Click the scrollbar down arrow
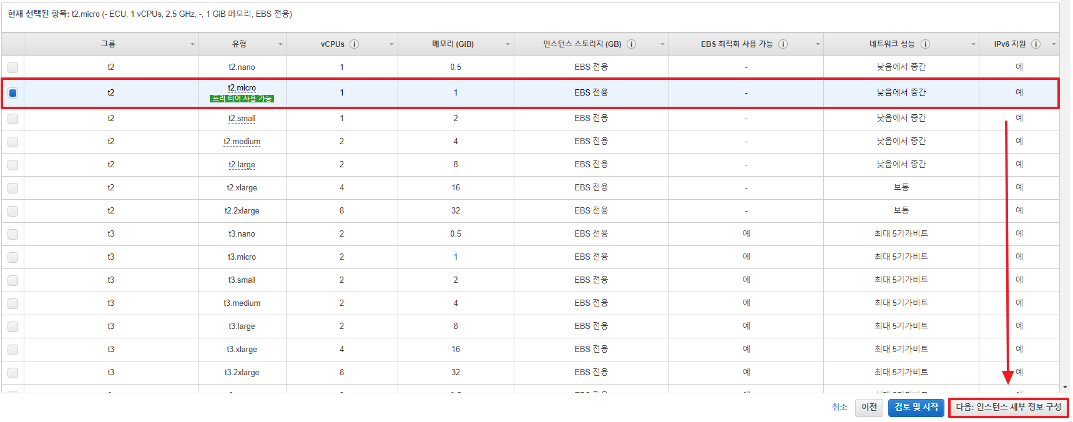 tap(1065, 388)
